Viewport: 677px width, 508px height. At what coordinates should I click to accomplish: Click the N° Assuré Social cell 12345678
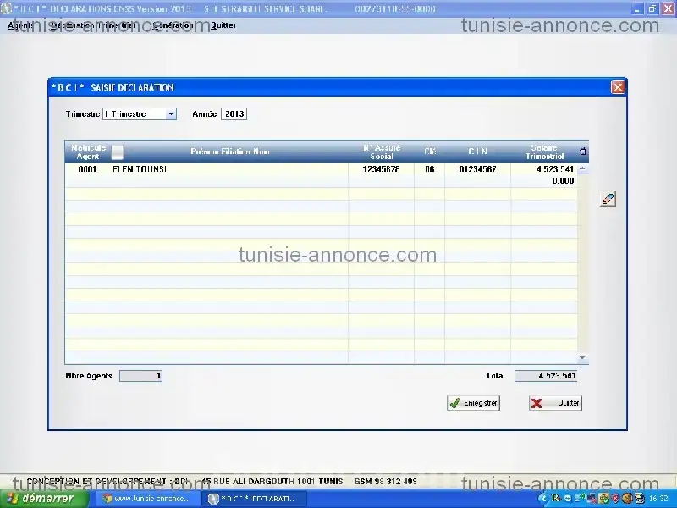coord(381,169)
